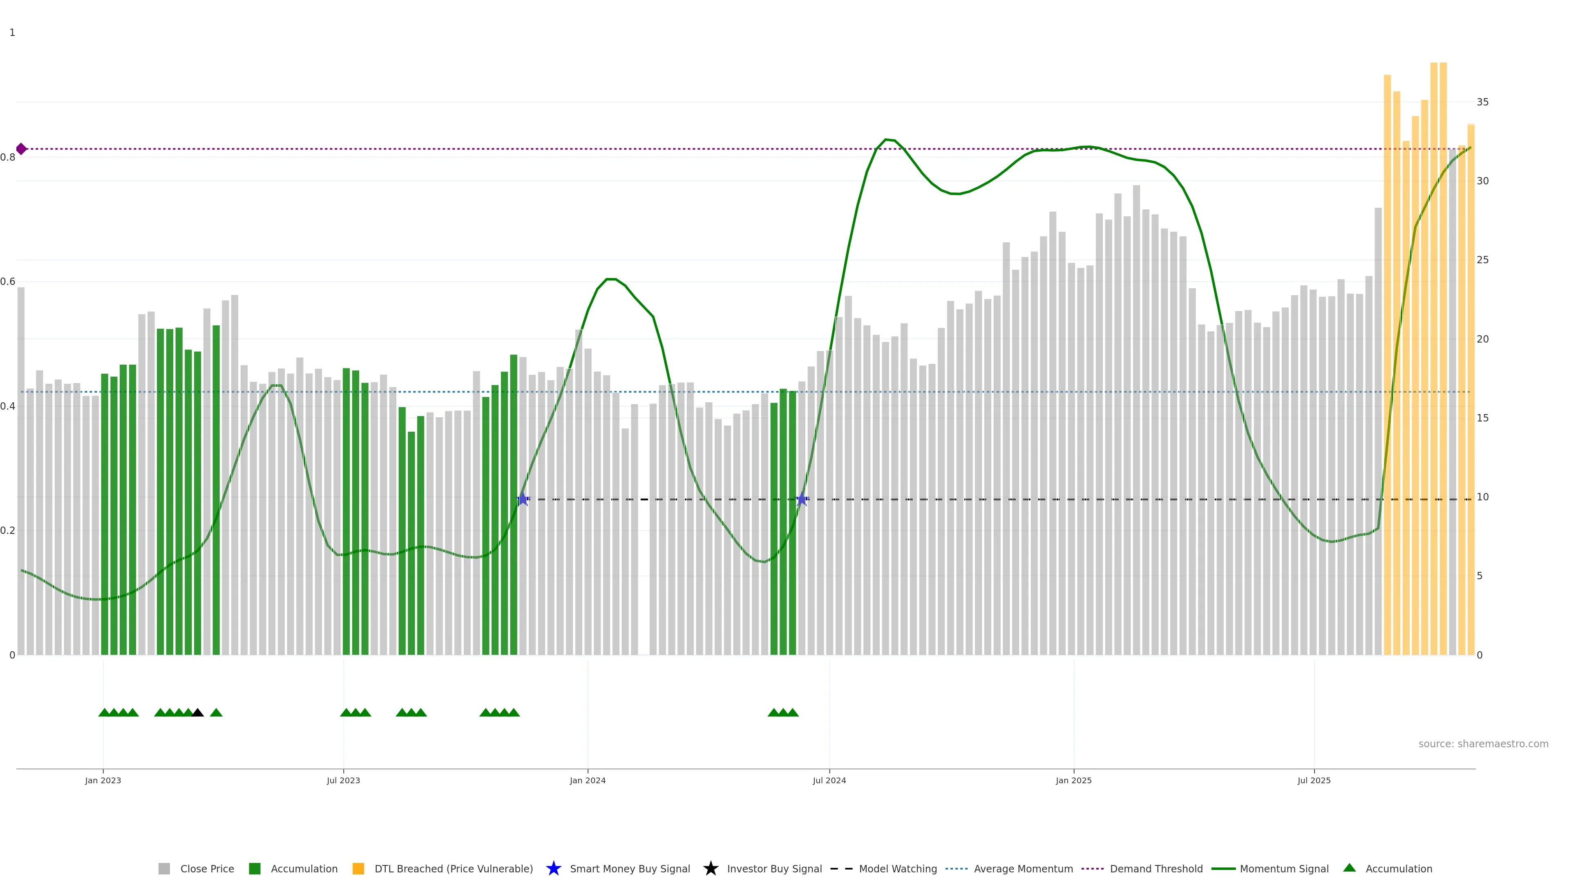Viewport: 1569px width, 883px height.
Task: Click the Jul 2025 axis label
Action: [1314, 780]
